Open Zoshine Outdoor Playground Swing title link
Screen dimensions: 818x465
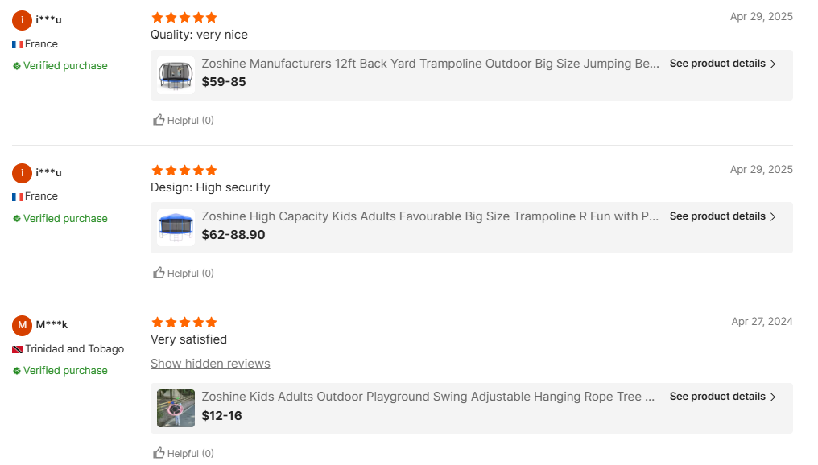[428, 397]
